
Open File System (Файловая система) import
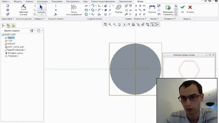tap(23, 10)
